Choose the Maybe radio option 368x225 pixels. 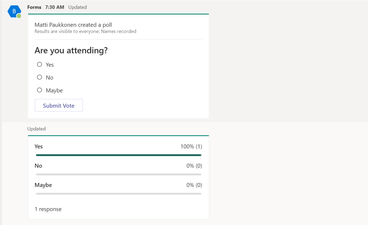tap(40, 90)
